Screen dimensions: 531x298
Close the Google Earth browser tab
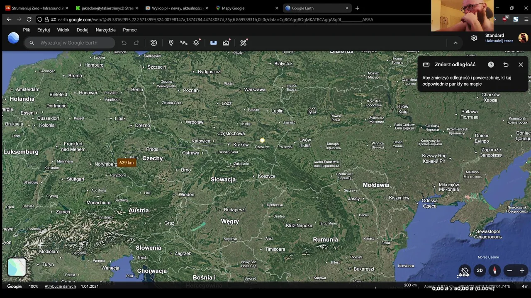coord(347,8)
